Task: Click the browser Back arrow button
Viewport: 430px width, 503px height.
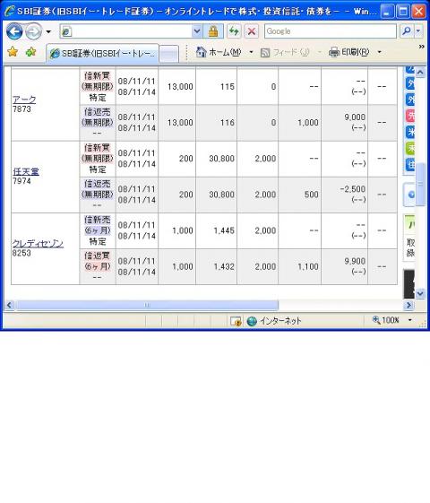Action: tap(14, 31)
